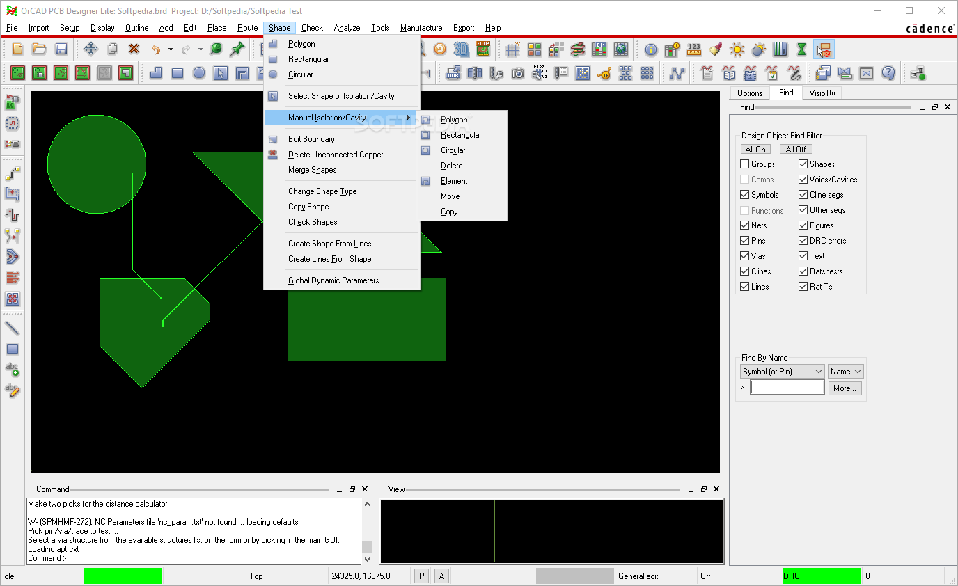Click the Command window scrollbar down arrow
Viewport: 958px width, 586px height.
(x=368, y=559)
